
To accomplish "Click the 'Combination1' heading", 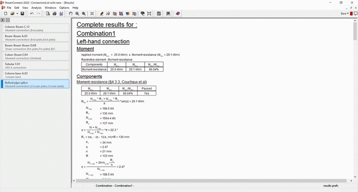I will pos(96,34).
